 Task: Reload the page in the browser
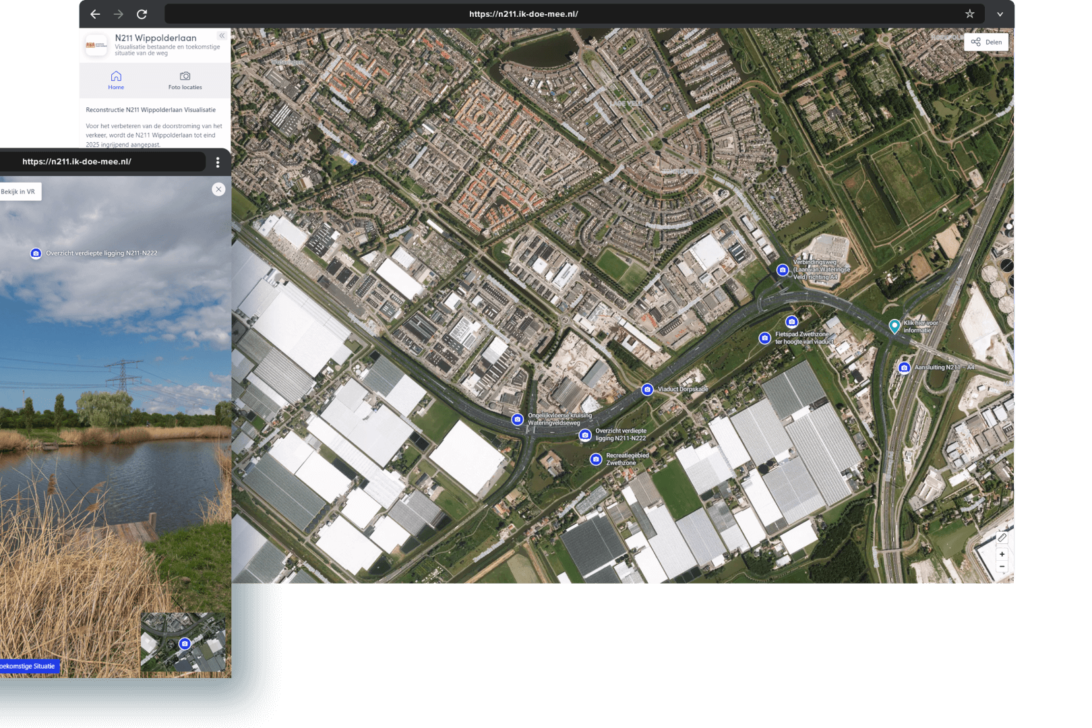[142, 14]
